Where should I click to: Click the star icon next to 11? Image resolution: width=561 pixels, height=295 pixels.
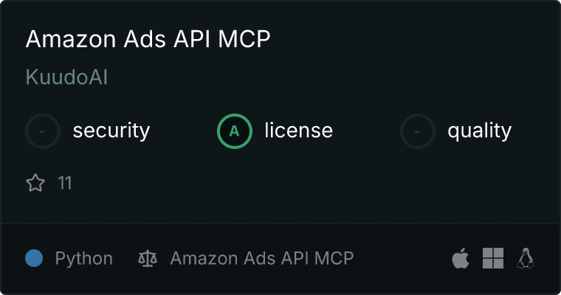click(35, 183)
